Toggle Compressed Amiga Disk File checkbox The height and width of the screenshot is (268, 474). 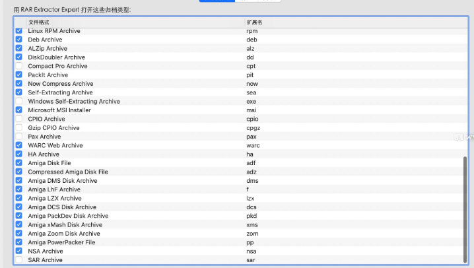(18, 172)
